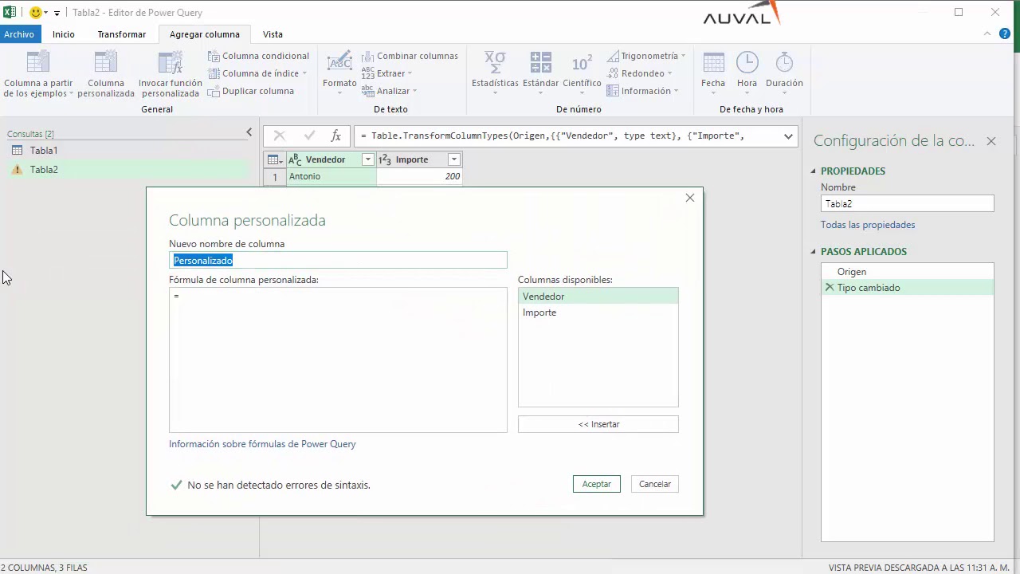Screen dimensions: 1020x574
Task: Select Vendedor in available columns
Action: click(x=598, y=296)
